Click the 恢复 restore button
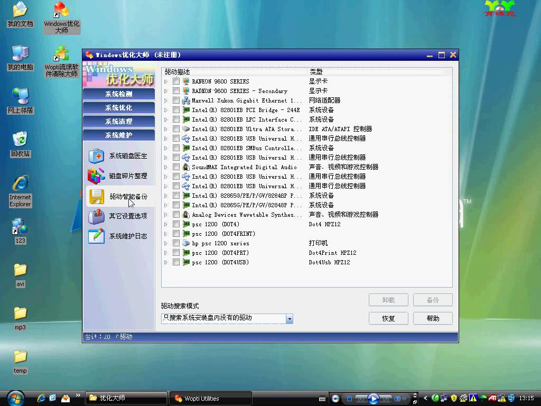 (388, 318)
